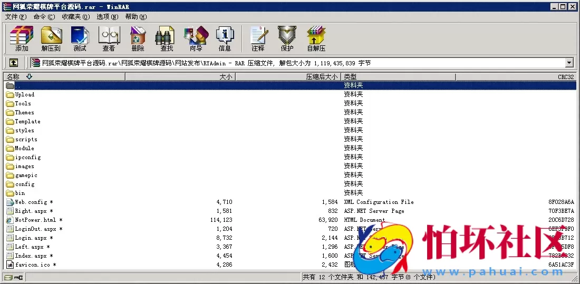Select the scripts folder row
The image size is (580, 284).
tap(290, 140)
